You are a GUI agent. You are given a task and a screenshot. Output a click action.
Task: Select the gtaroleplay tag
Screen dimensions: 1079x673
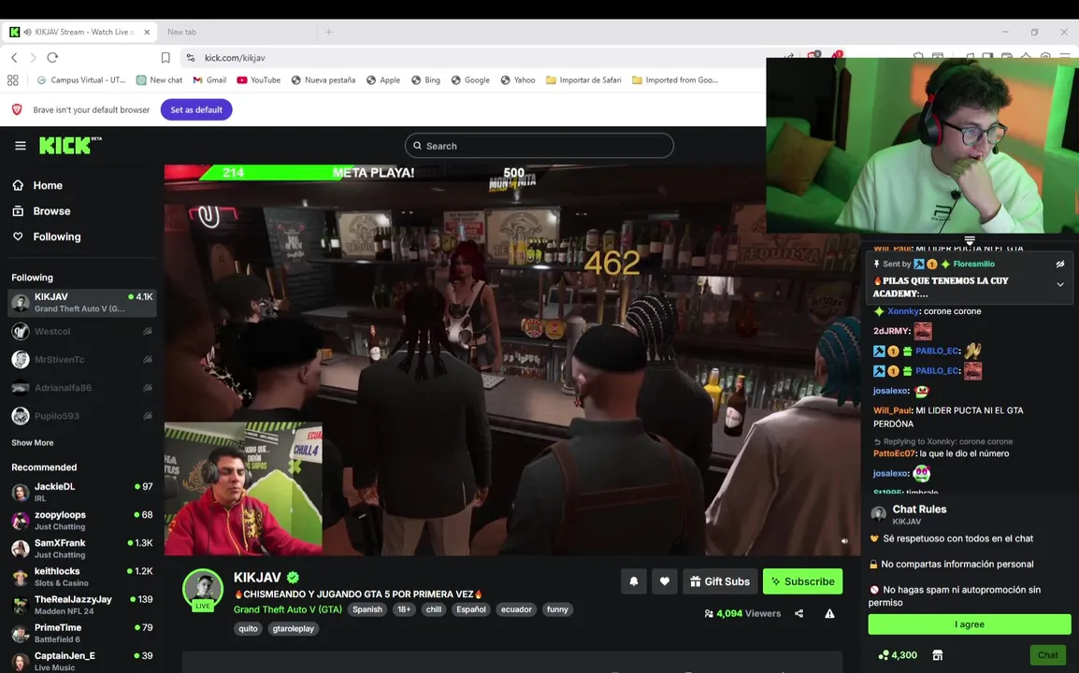pyautogui.click(x=294, y=629)
